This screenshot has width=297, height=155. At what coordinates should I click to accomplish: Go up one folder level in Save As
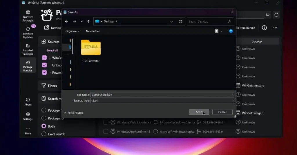point(88,21)
